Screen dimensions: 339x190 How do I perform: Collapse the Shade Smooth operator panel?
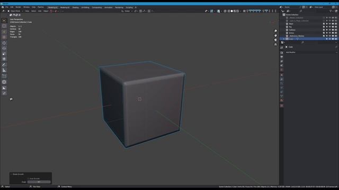click(11, 174)
